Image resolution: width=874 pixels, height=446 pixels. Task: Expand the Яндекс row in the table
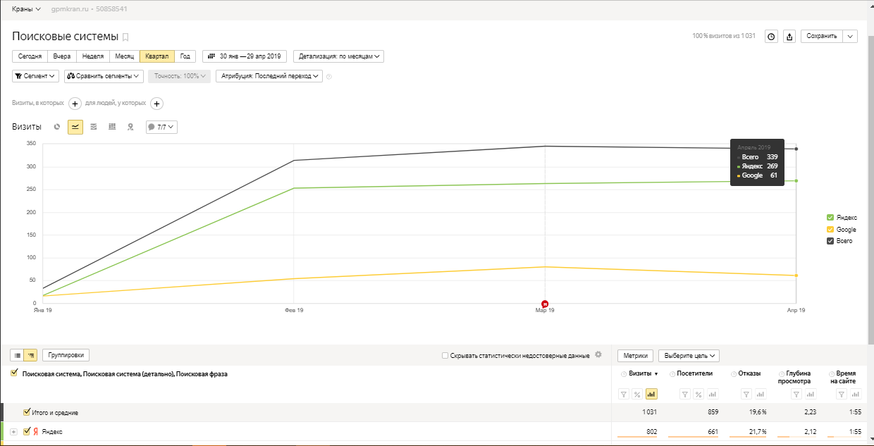click(x=13, y=431)
